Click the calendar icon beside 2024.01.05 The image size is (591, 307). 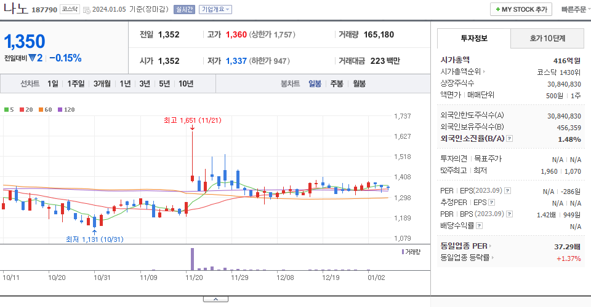click(86, 10)
